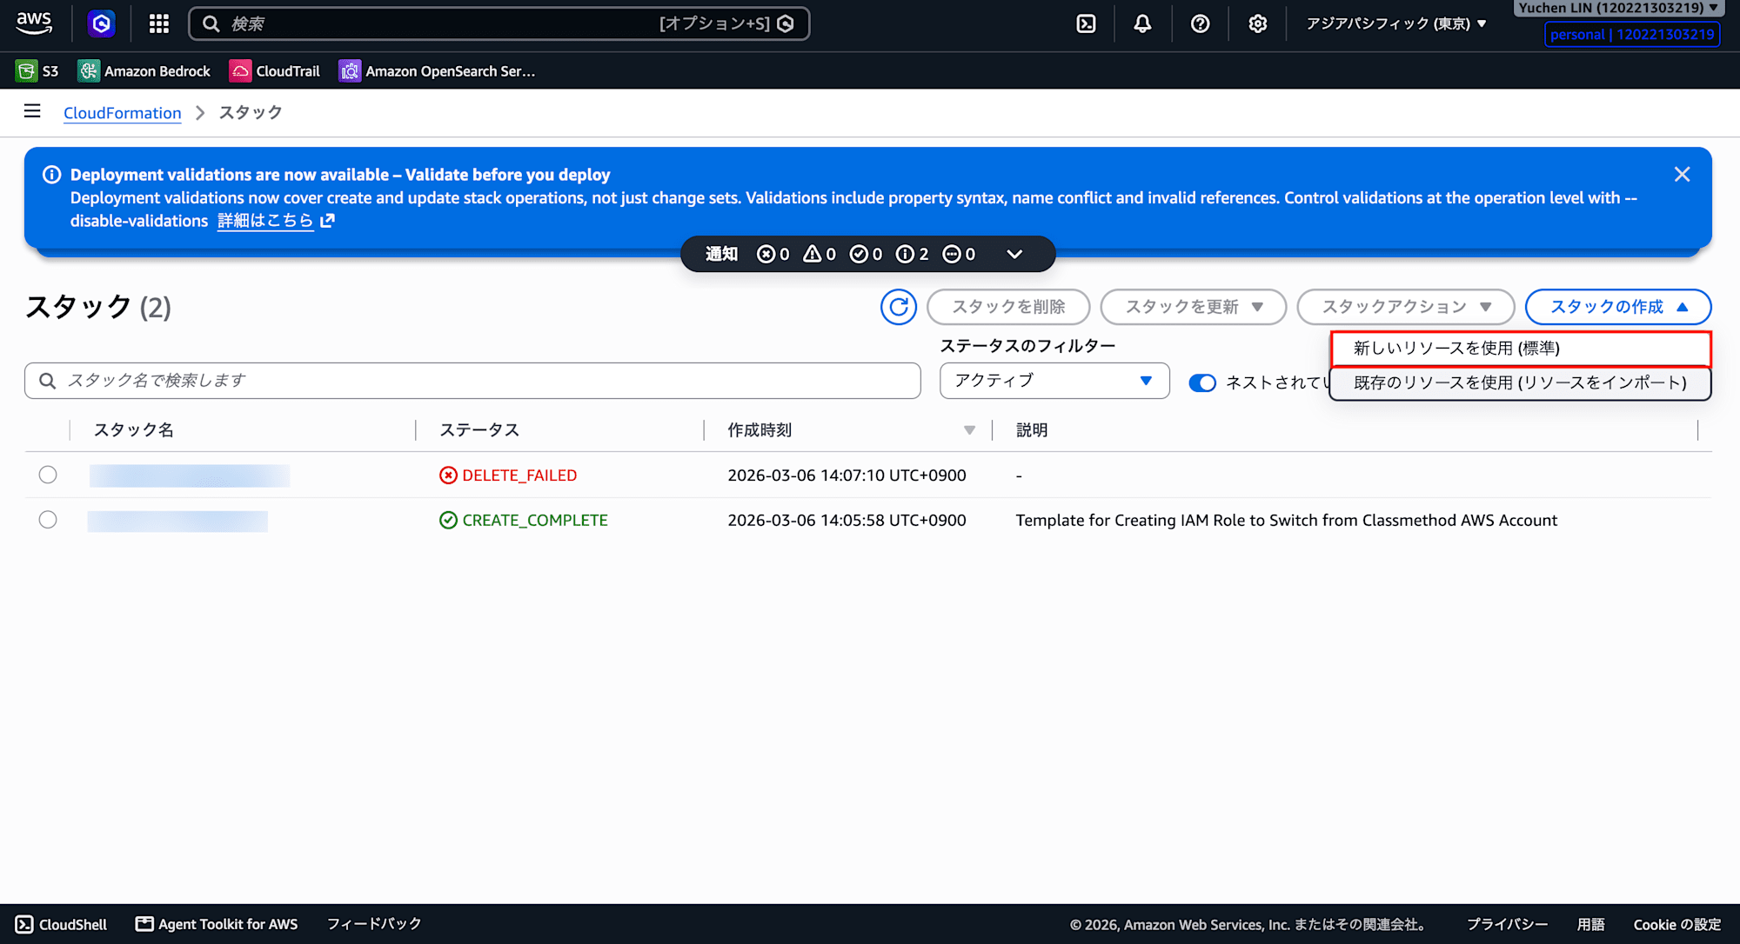
Task: Sort by 作成時刻 column arrow
Action: 969,430
